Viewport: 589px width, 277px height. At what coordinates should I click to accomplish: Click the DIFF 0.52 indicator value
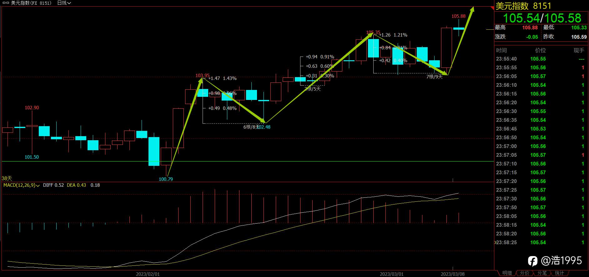[x=53, y=185]
